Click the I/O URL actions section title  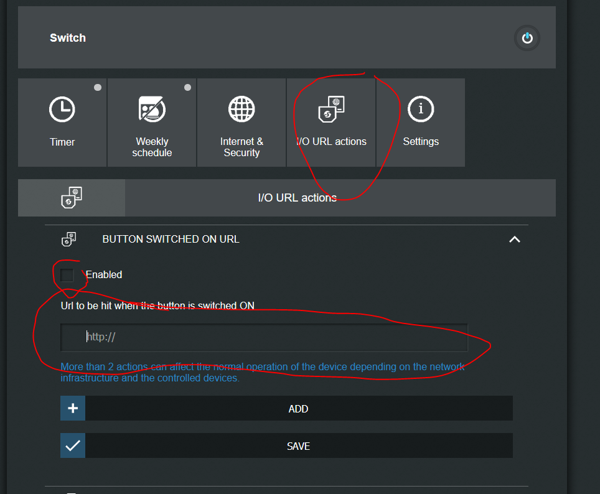coord(298,198)
